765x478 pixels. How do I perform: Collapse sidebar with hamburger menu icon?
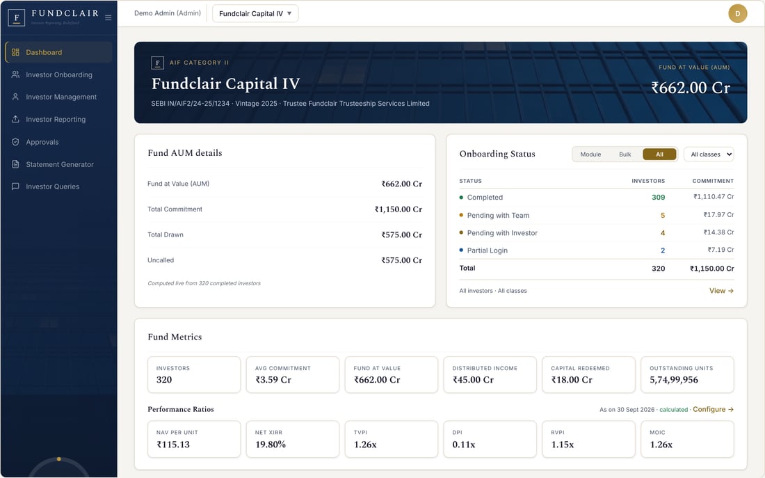click(x=108, y=17)
